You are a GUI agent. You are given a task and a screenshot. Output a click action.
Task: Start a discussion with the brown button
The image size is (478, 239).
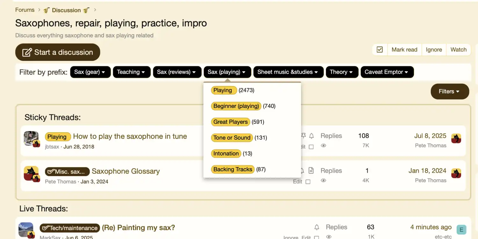pyautogui.click(x=58, y=52)
